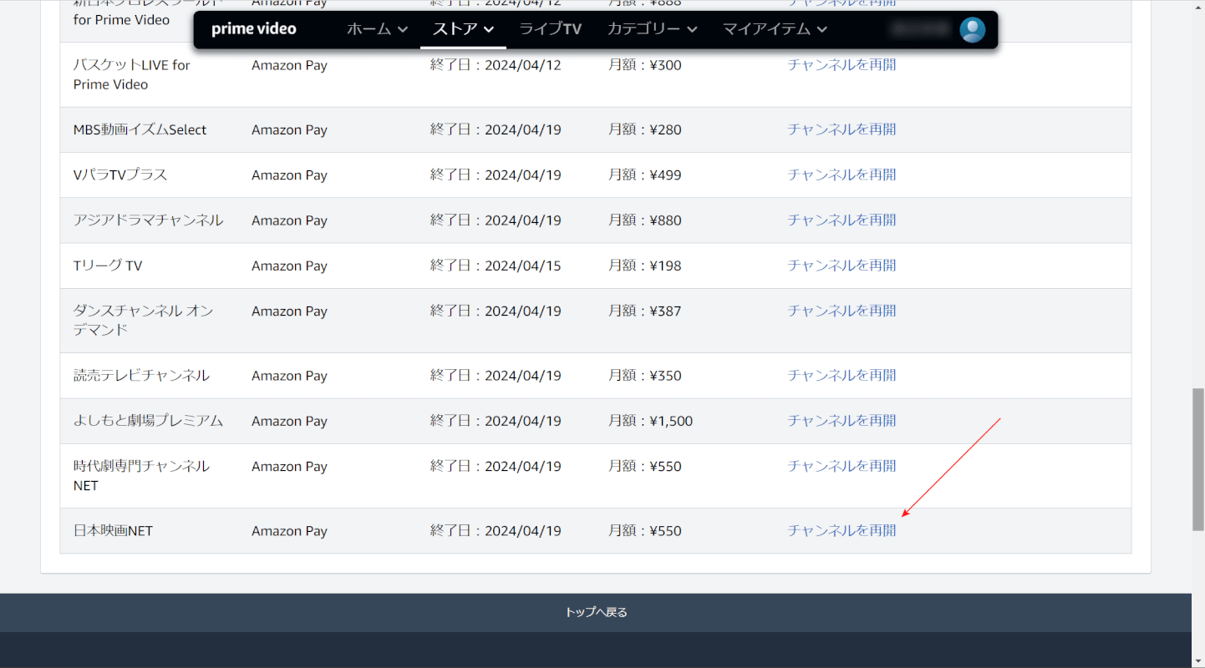Resume the 読売テレビチャンネル channel
Screen dimensions: 1205x668
tap(841, 376)
